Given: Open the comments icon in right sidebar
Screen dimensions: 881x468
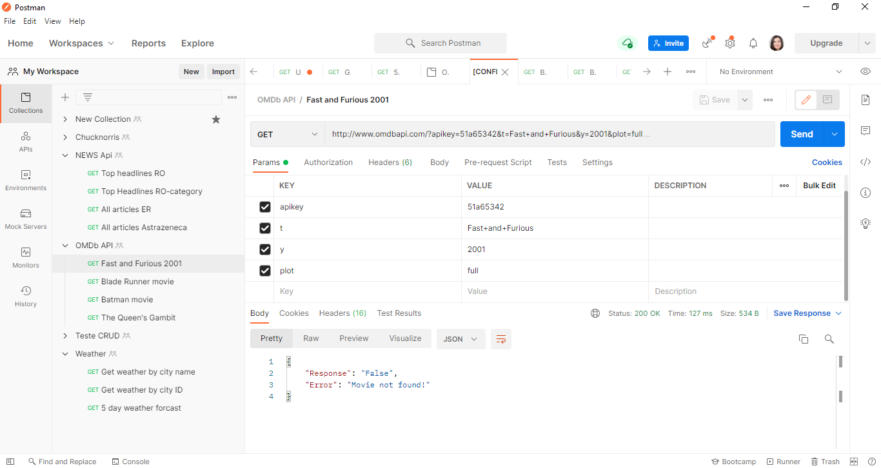Looking at the screenshot, I should (866, 131).
